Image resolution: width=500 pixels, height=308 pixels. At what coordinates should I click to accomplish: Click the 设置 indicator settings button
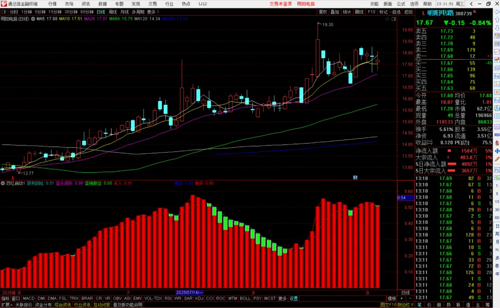tap(294, 298)
